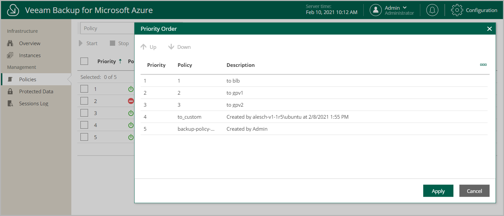
Task: Click the Configuration gear icon
Action: coord(457,10)
